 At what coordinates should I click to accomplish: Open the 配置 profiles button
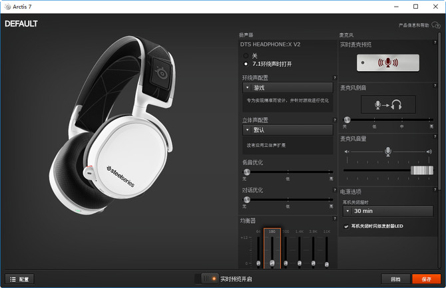click(x=19, y=279)
